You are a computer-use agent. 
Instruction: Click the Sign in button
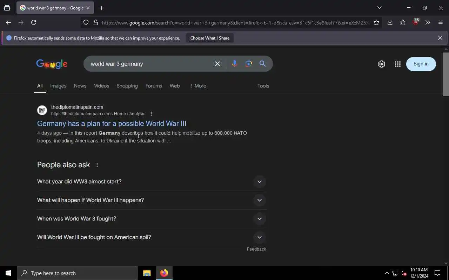421,64
